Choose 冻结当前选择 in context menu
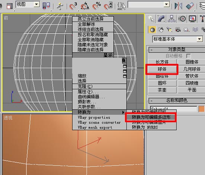The height and width of the screenshot is (175, 205). pos(93,29)
